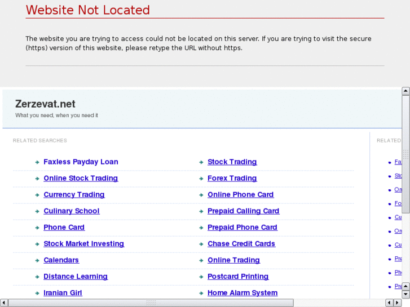Open the Online Stock Trading link
Image resolution: width=410 pixels, height=307 pixels.
(x=81, y=179)
